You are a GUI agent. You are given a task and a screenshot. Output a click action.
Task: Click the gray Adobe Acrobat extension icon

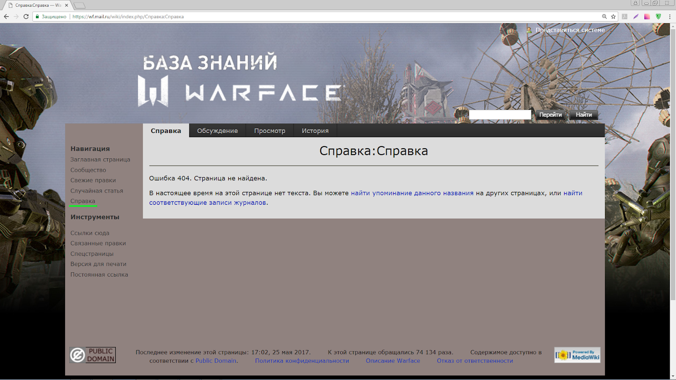tap(625, 16)
